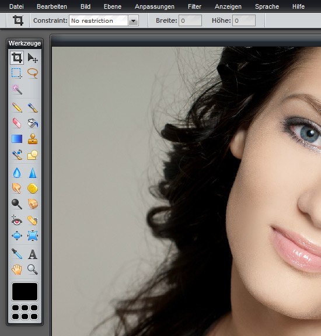This screenshot has height=336, width=321.
Task: Activate the Magic Wand tool
Action: [17, 89]
